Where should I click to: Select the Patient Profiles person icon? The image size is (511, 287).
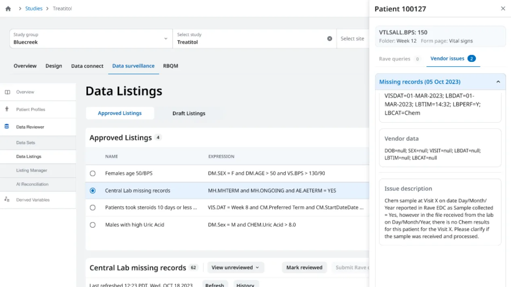tap(7, 109)
